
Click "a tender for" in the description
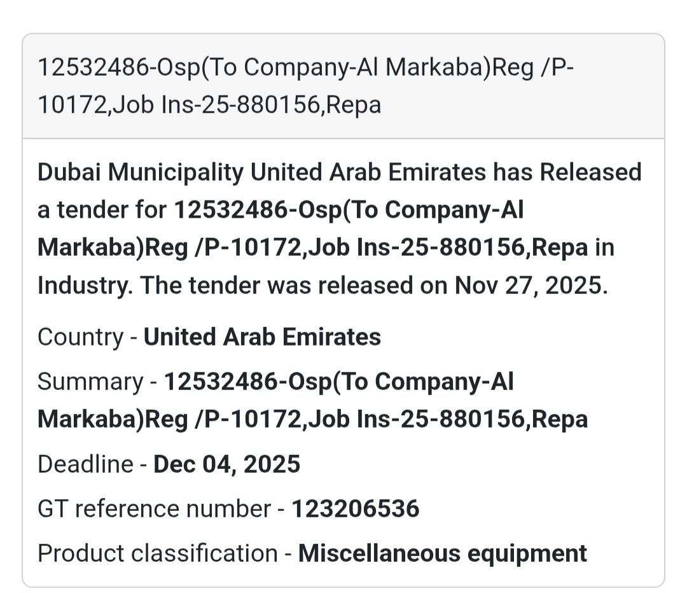coord(102,210)
